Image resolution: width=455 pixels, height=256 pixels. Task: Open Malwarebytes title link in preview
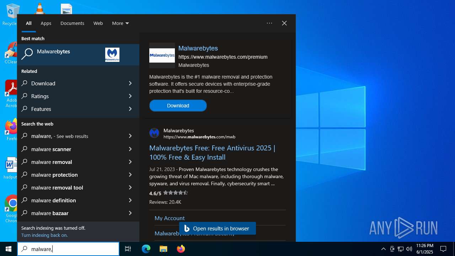click(x=198, y=48)
